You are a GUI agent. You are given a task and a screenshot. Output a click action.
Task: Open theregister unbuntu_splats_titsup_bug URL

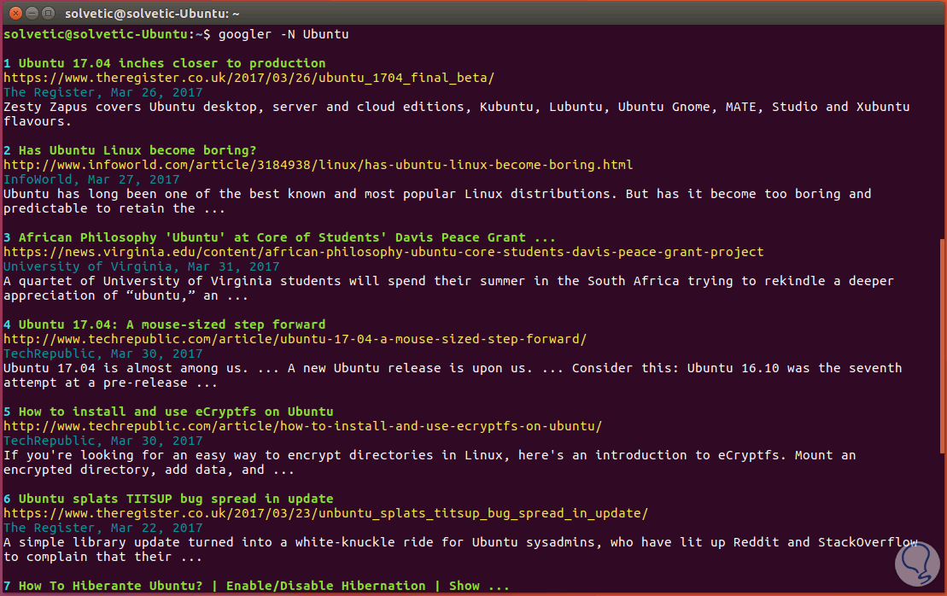pyautogui.click(x=325, y=512)
